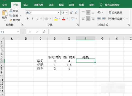132x96 pixels.
Task: Open Insert Function fx button
Action: pos(44,32)
